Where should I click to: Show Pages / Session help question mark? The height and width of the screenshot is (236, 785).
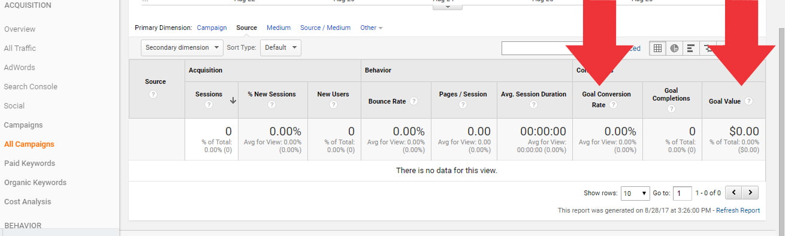pos(463,104)
